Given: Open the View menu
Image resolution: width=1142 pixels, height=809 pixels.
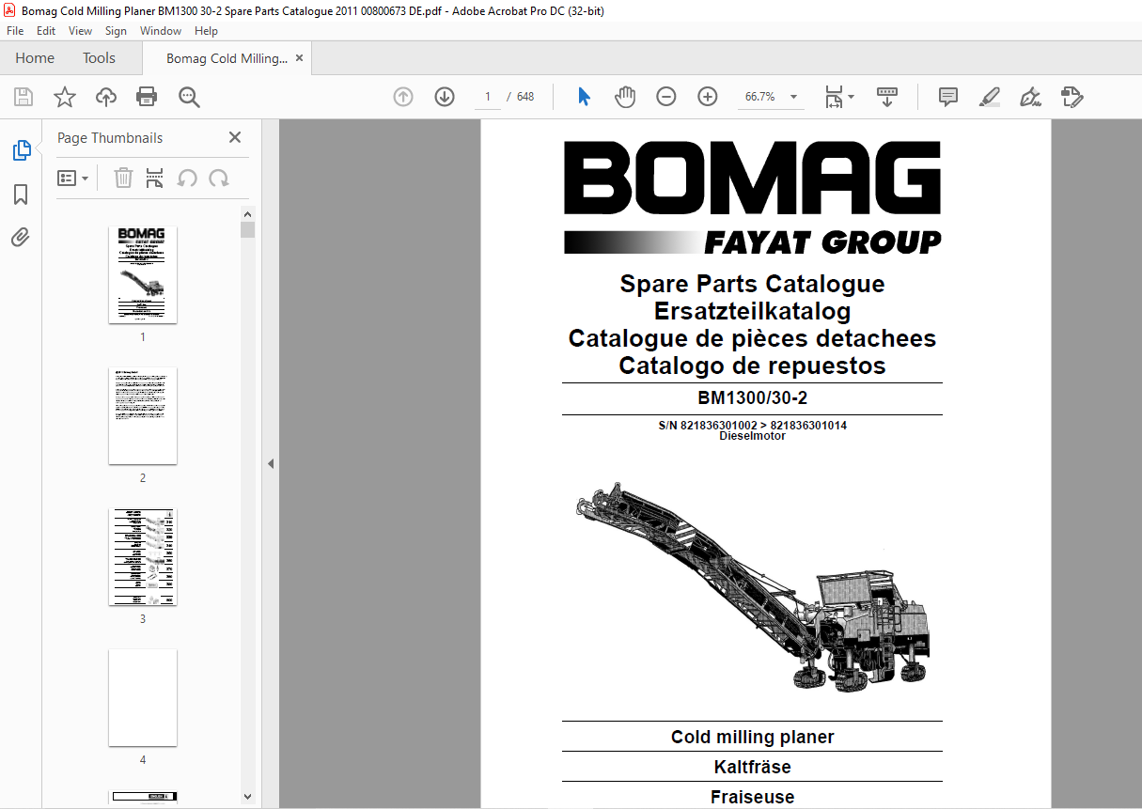Looking at the screenshot, I should pyautogui.click(x=81, y=31).
